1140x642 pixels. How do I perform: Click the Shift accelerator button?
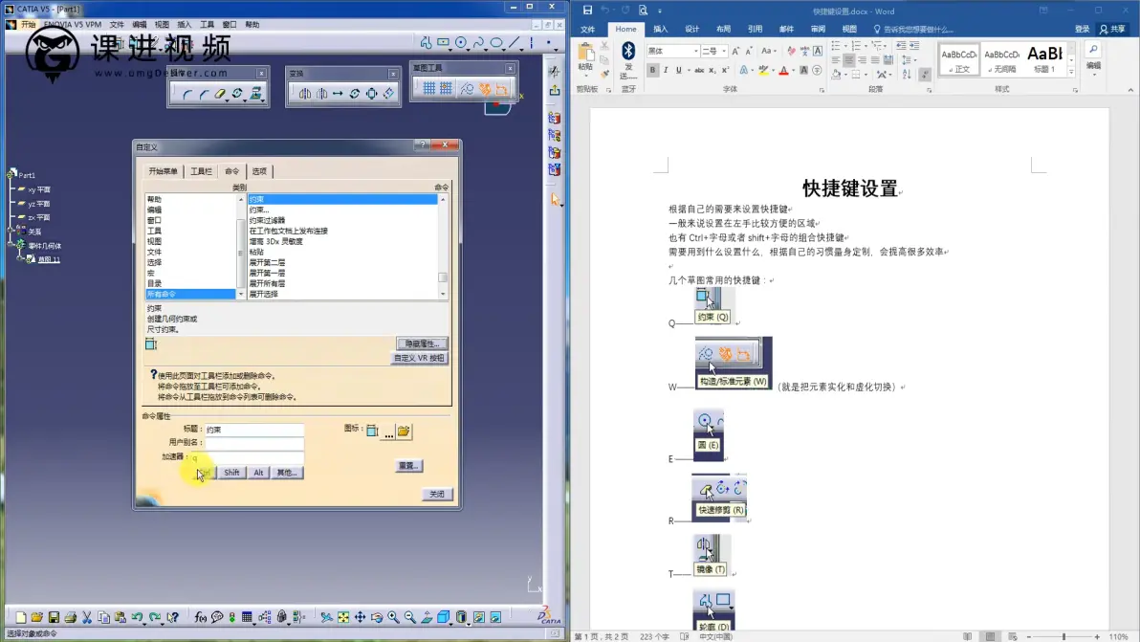pyautogui.click(x=231, y=473)
